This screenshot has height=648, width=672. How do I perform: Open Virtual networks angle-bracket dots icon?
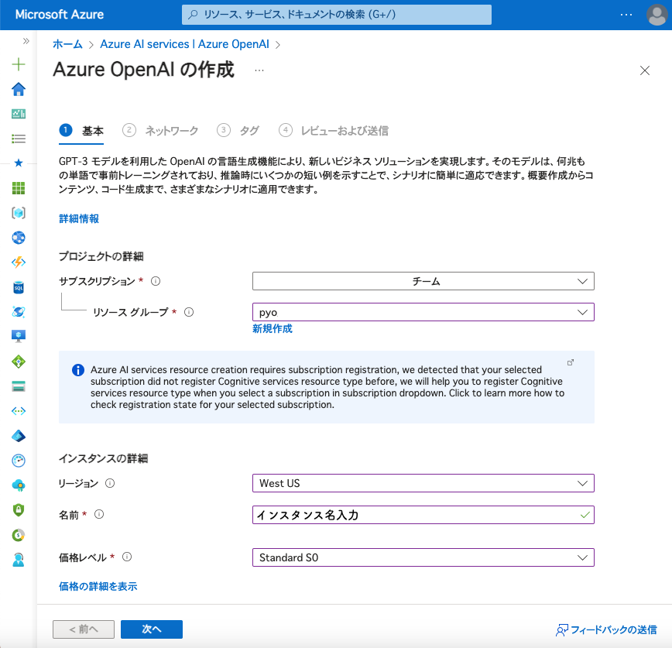click(19, 411)
